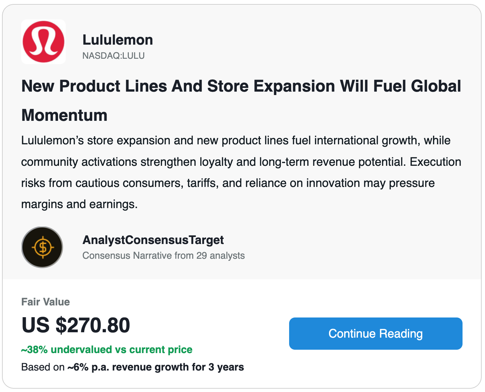Click the "margins and earnings." closing line

pos(79,204)
